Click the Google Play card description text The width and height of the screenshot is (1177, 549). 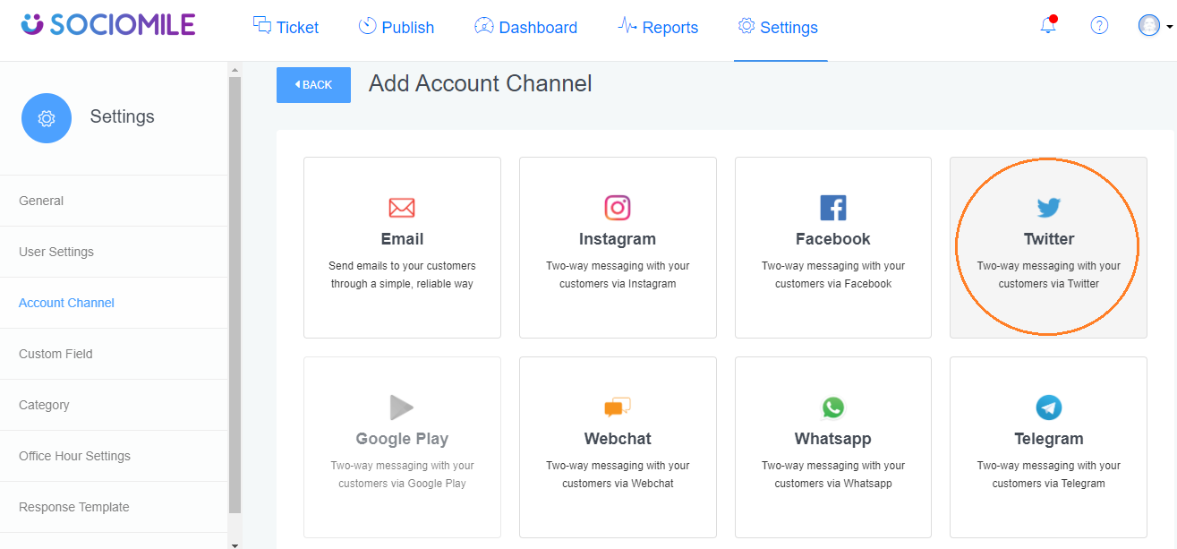click(x=402, y=475)
